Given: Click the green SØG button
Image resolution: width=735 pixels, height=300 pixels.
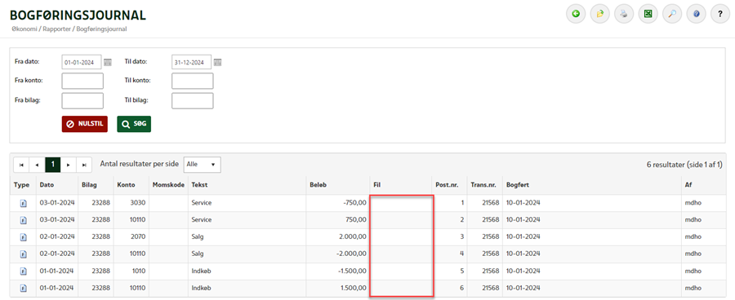Looking at the screenshot, I should [x=134, y=124].
